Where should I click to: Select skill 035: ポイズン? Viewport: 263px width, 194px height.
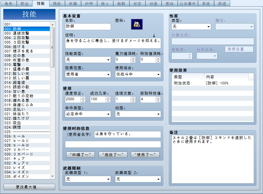(27, 177)
